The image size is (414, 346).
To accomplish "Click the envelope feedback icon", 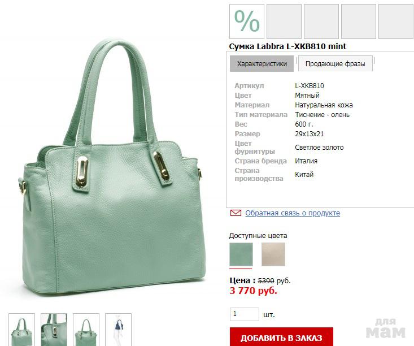I will pos(236,213).
